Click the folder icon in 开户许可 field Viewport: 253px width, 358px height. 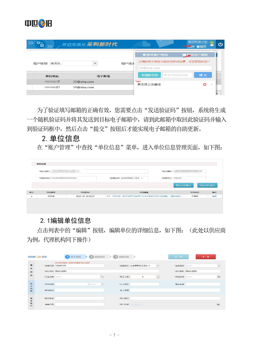218,304
